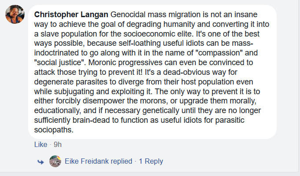
Task: Click the 'Eike Freidank replied' link
Action: click(x=99, y=161)
